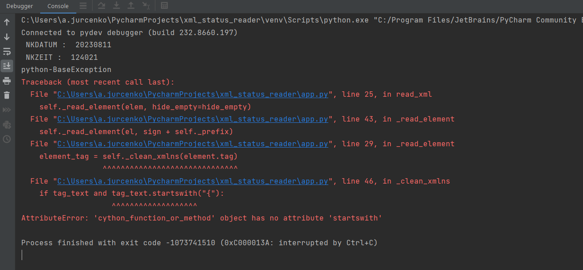The height and width of the screenshot is (270, 583).
Task: Open app.py link at line 25
Action: click(x=193, y=94)
